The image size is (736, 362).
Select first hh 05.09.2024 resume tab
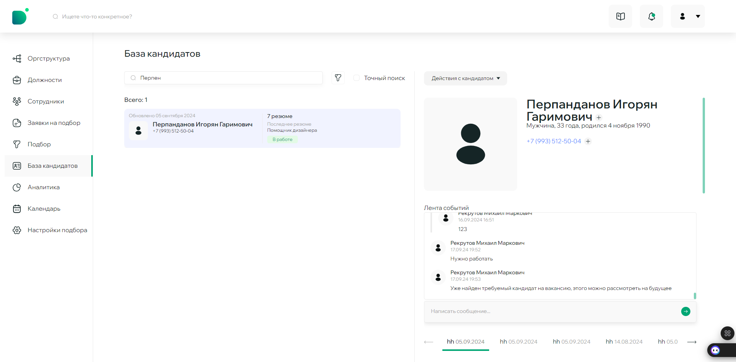point(465,342)
